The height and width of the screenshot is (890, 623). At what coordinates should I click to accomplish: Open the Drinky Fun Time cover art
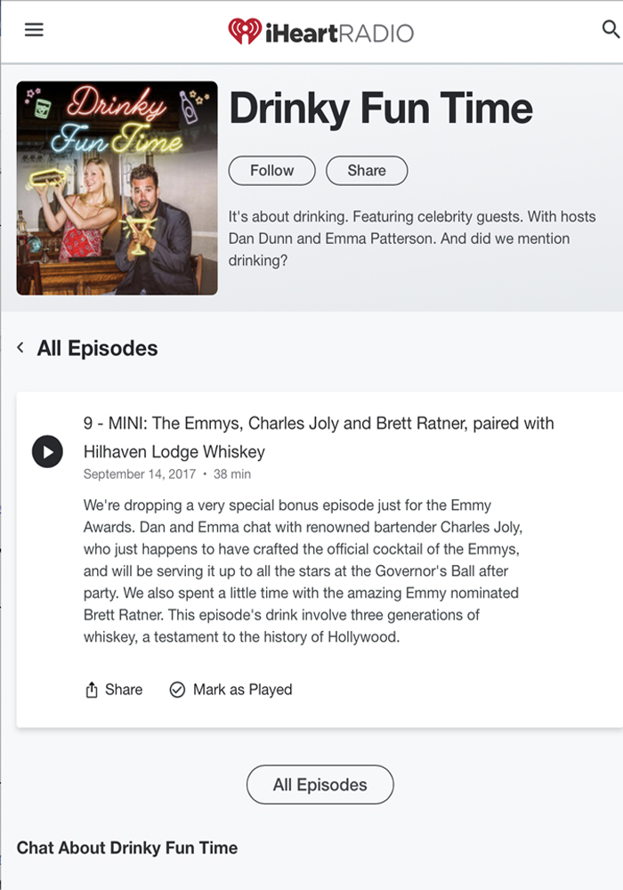pos(117,188)
